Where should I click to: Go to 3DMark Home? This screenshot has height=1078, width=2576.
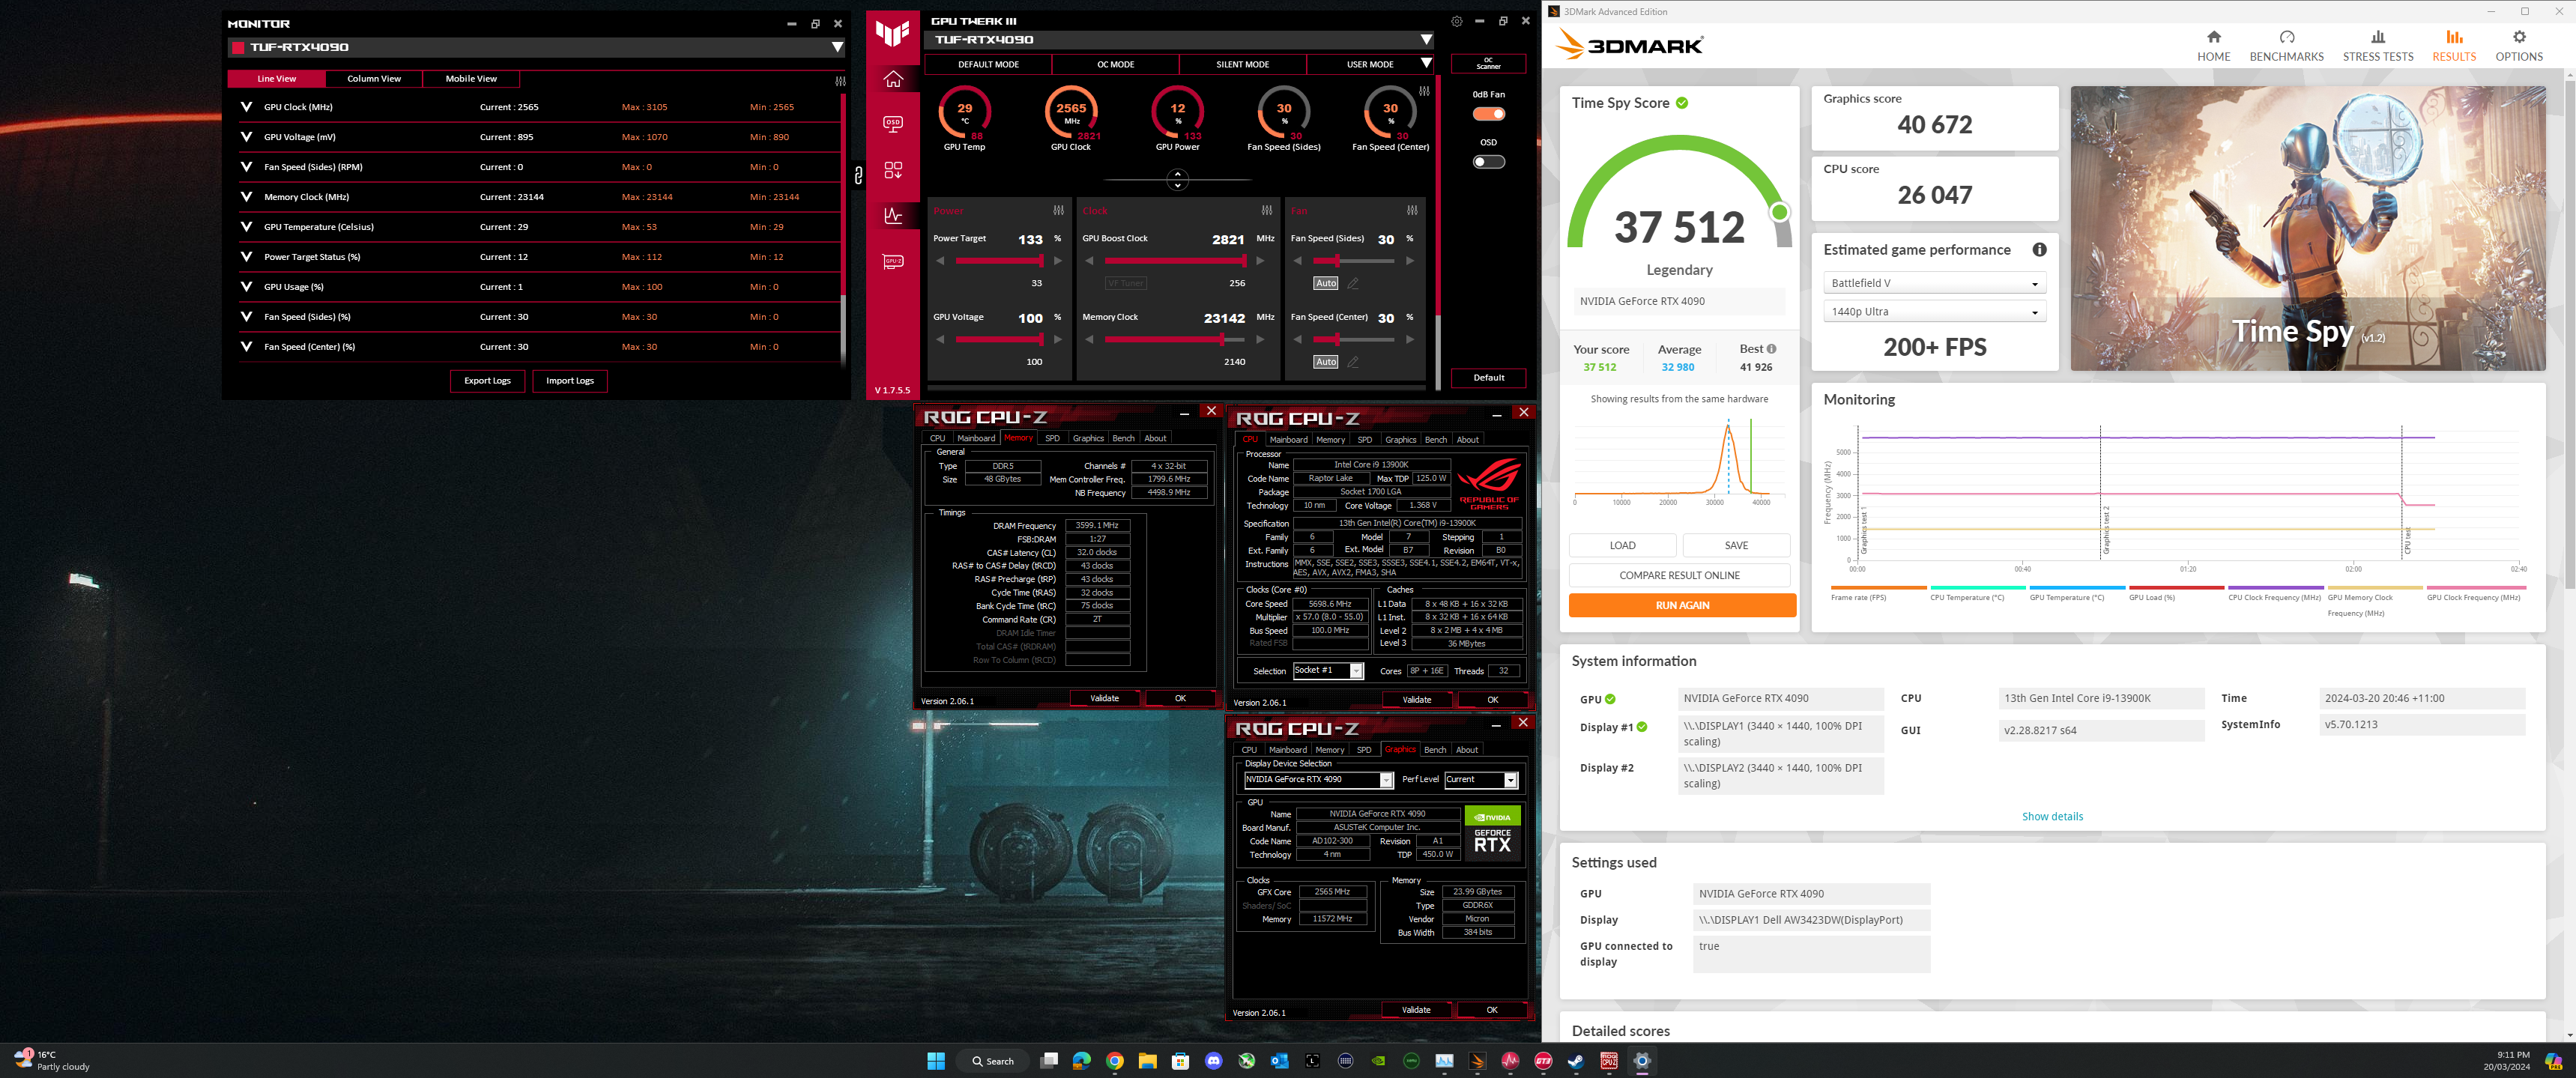(2213, 46)
